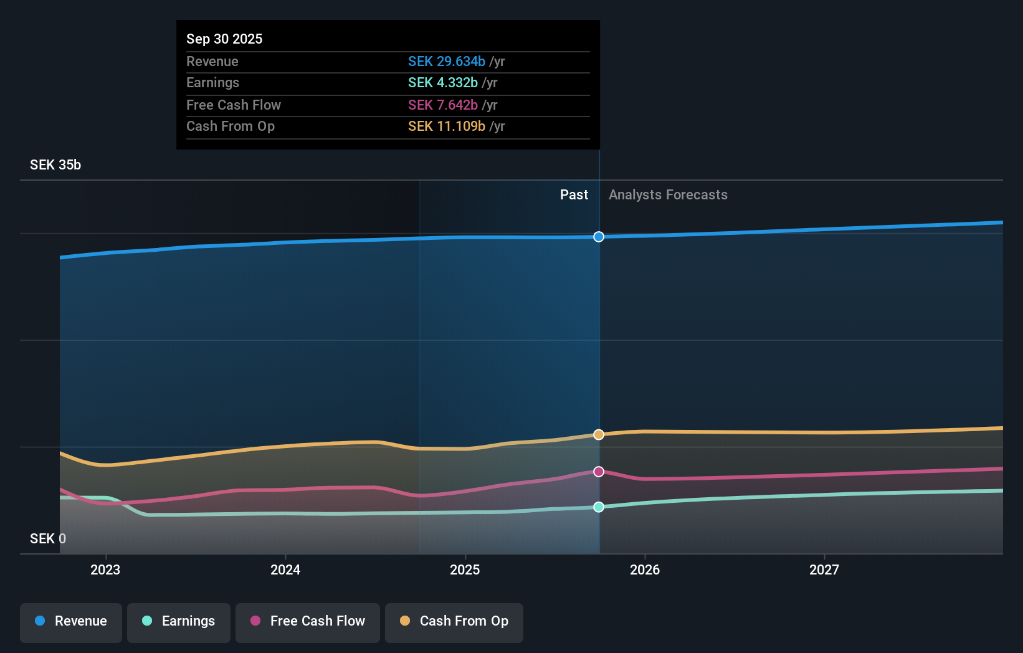Image resolution: width=1023 pixels, height=653 pixels.
Task: Click the past-forecast divider line
Action: click(x=599, y=343)
